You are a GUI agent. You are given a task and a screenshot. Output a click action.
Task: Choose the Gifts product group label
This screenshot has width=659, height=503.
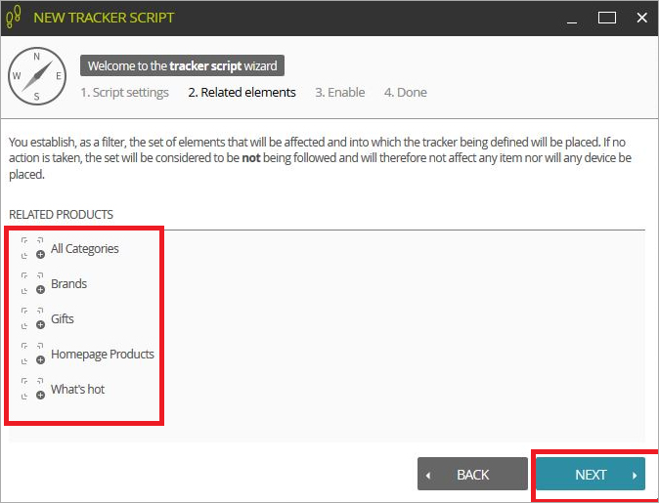pyautogui.click(x=63, y=319)
